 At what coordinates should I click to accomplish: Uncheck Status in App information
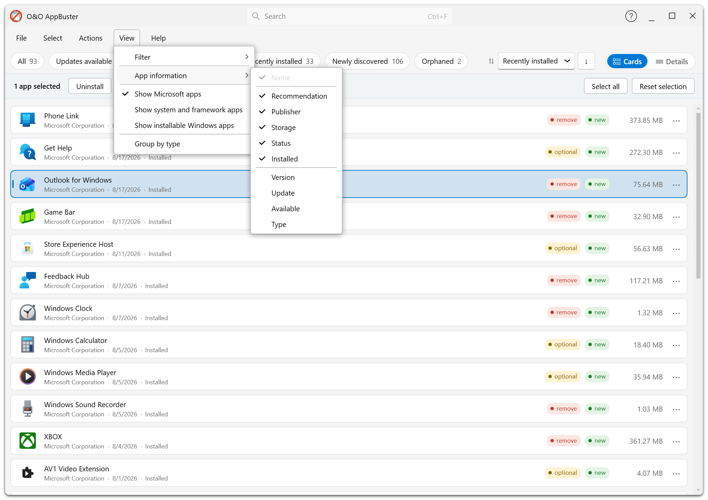296,143
